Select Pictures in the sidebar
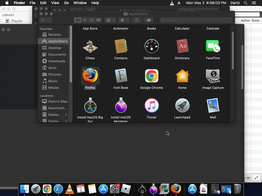 (53, 74)
